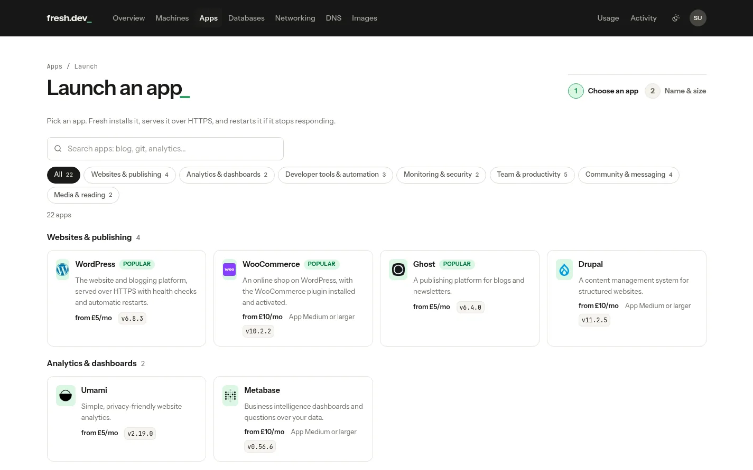Image resolution: width=753 pixels, height=470 pixels.
Task: Open the Networking nav tab
Action: click(x=295, y=18)
